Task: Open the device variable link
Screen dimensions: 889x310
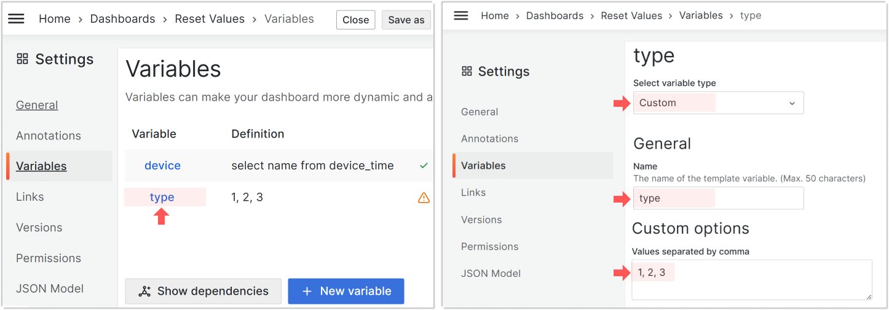Action: pos(162,166)
